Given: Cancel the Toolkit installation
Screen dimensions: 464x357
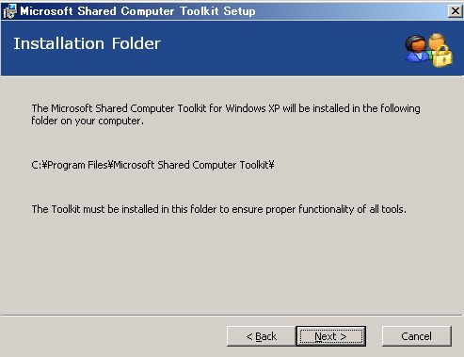Looking at the screenshot, I should pyautogui.click(x=417, y=336).
